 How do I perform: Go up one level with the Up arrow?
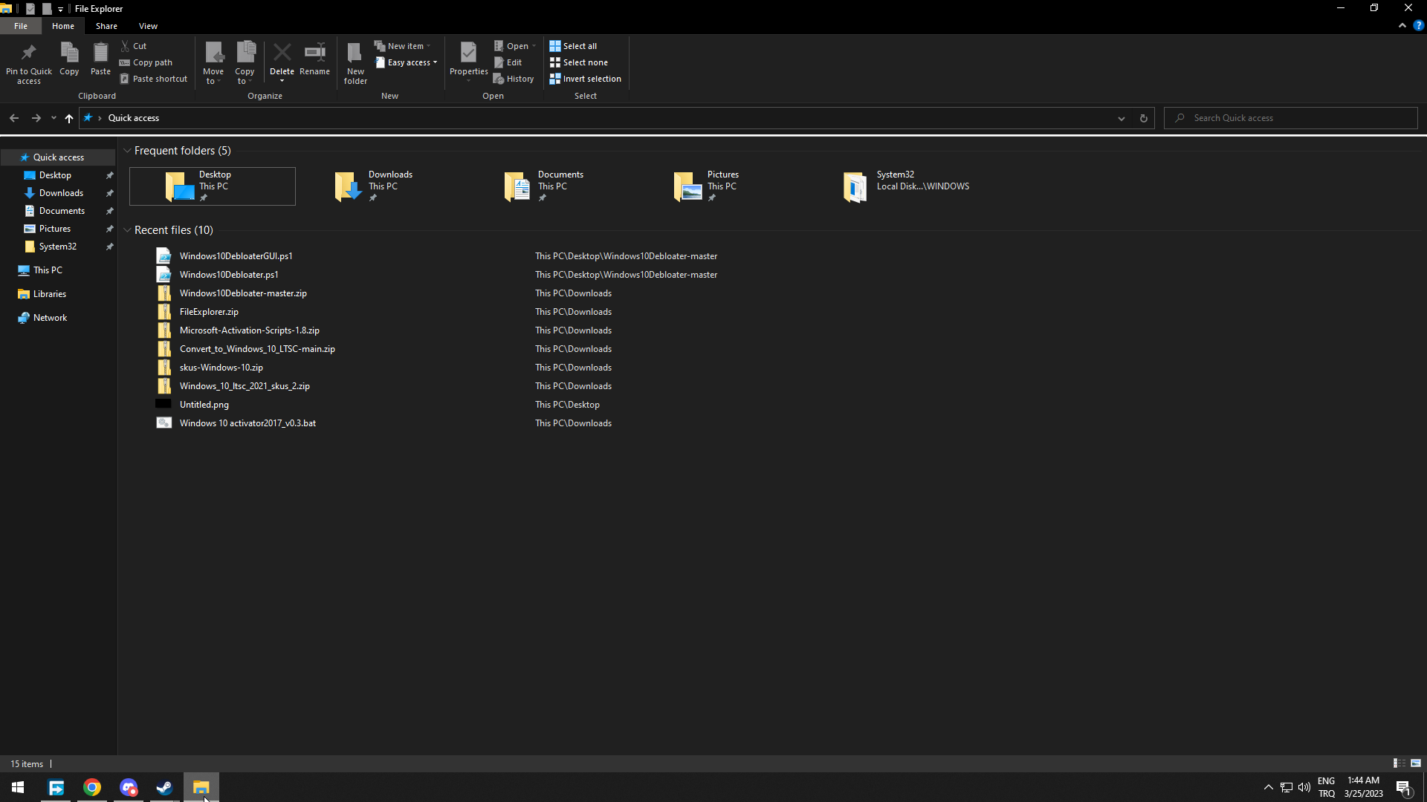pyautogui.click(x=68, y=118)
